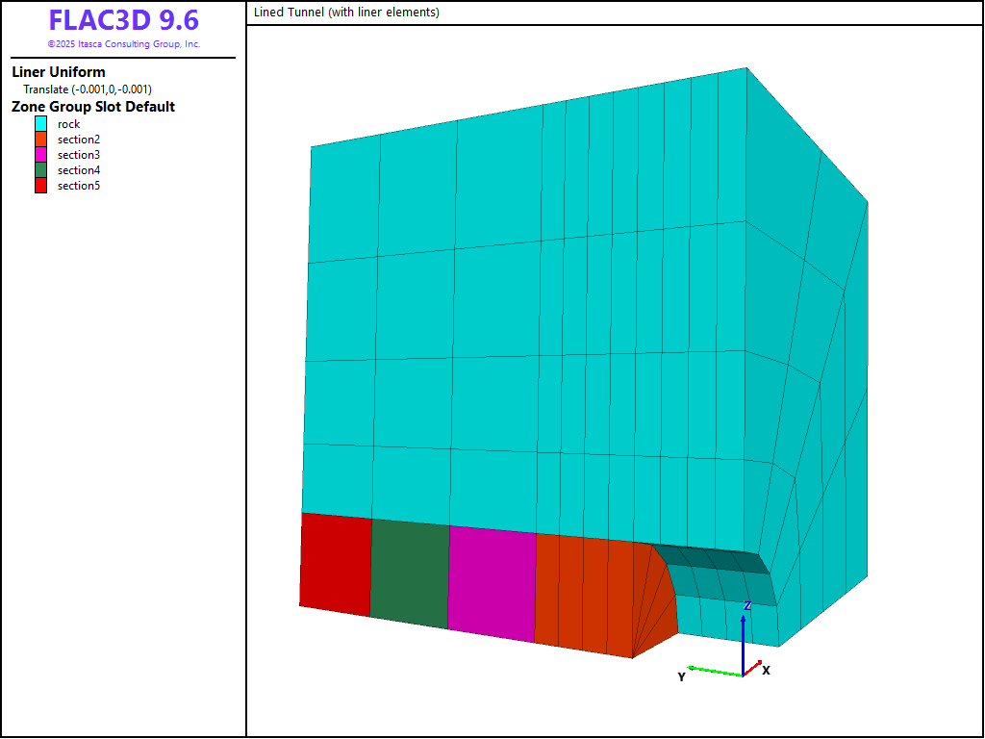The height and width of the screenshot is (739, 985).
Task: Open the Itasca Consulting Group copyright text
Action: coord(123,44)
